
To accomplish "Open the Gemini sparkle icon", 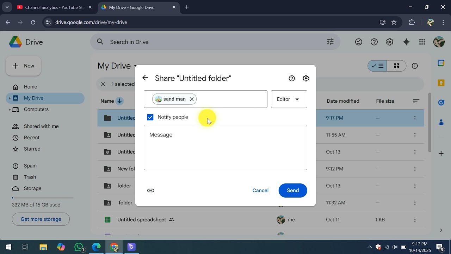I will tap(406, 42).
